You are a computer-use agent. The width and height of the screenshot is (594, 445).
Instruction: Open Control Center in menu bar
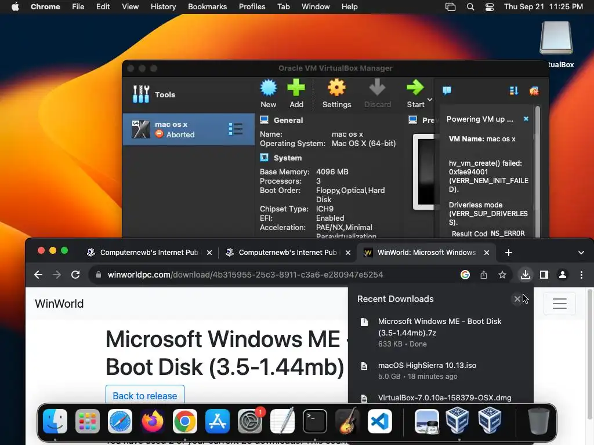[x=490, y=7]
